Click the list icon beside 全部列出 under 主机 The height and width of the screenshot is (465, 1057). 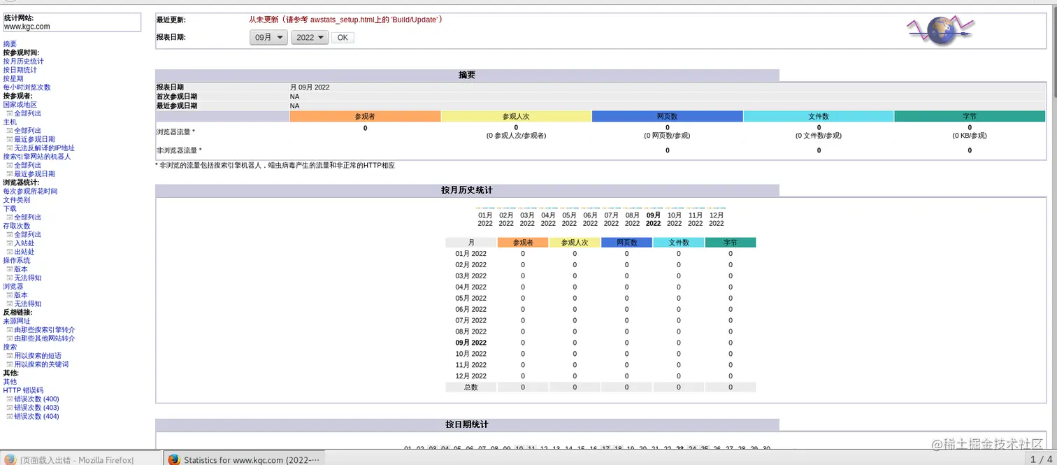pos(10,131)
